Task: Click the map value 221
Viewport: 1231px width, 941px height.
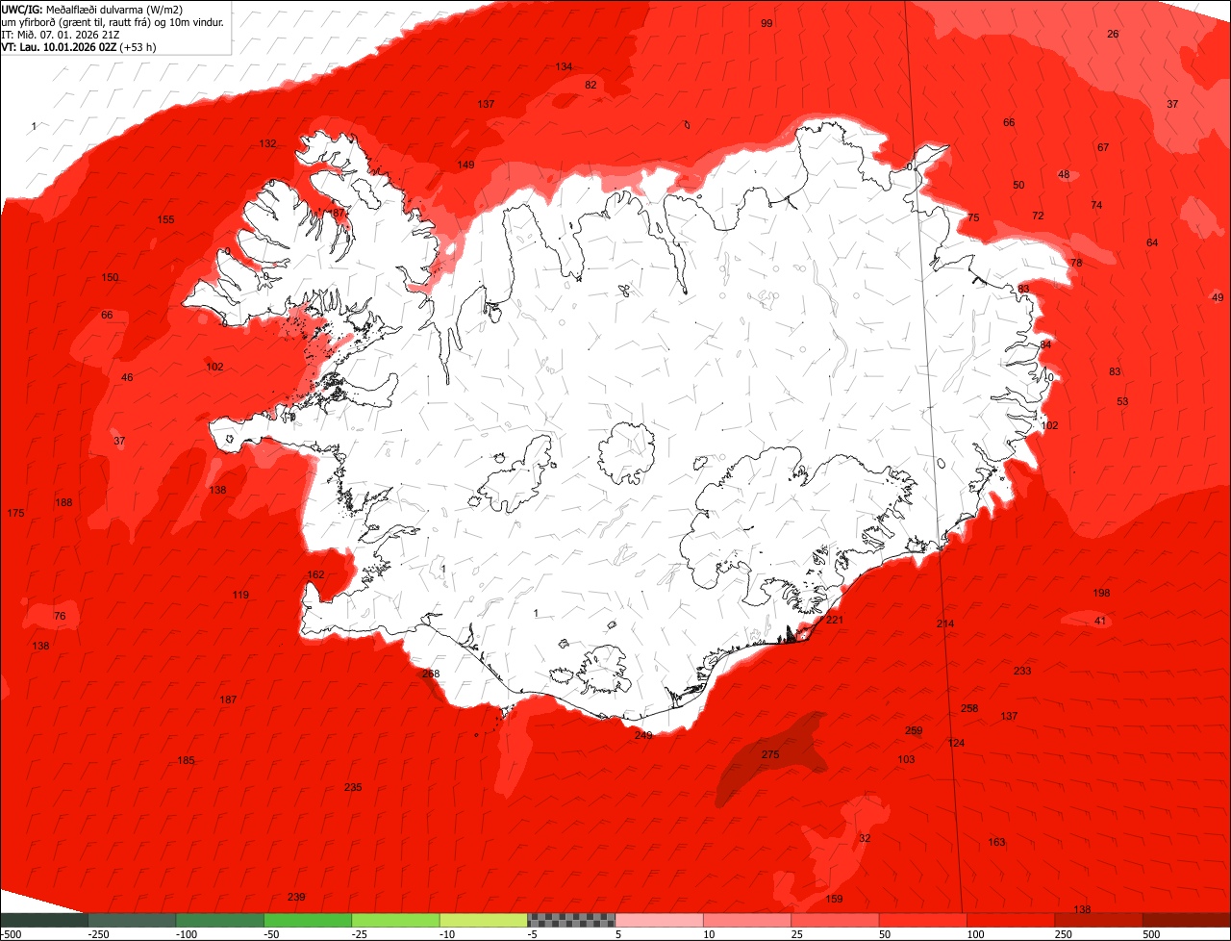Action: pos(835,620)
